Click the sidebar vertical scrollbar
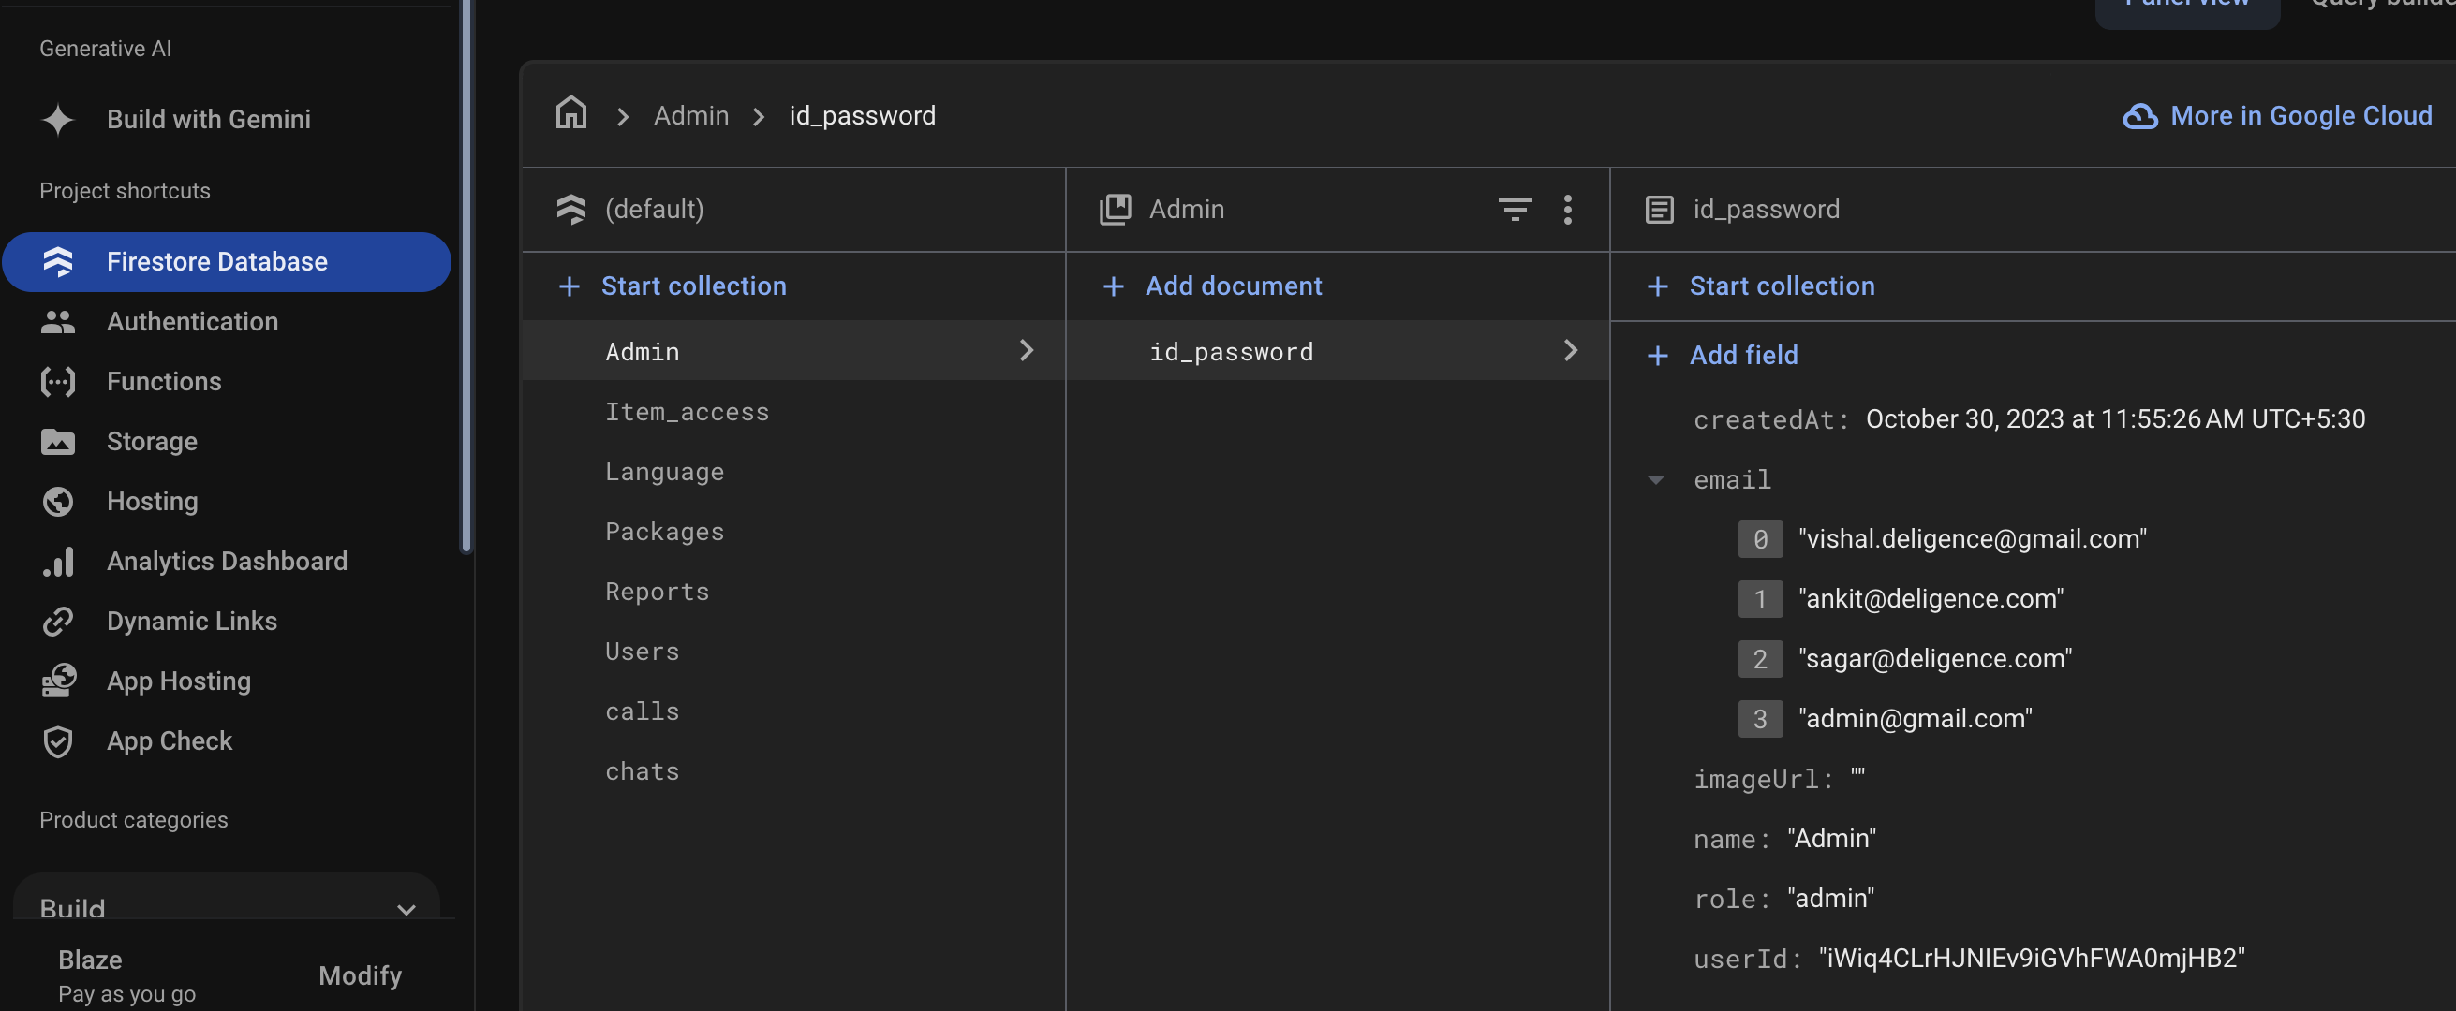 click(x=466, y=276)
